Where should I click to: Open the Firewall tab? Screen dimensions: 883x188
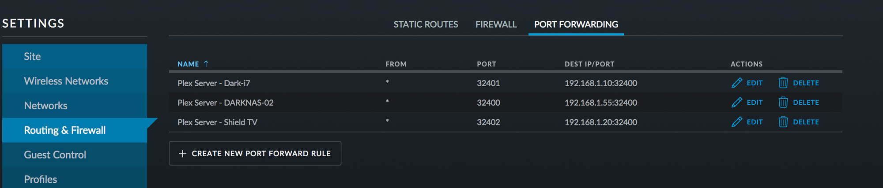(x=496, y=25)
